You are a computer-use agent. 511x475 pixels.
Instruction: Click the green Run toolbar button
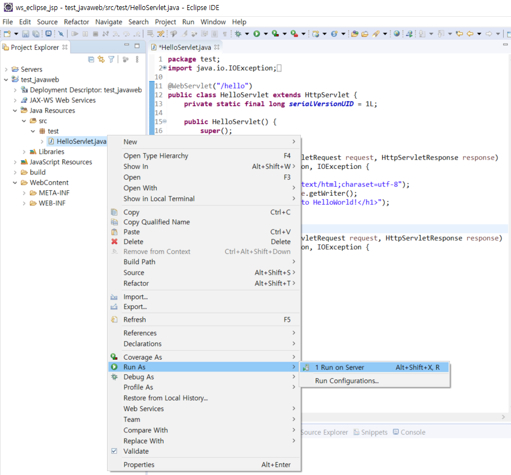pos(257,34)
